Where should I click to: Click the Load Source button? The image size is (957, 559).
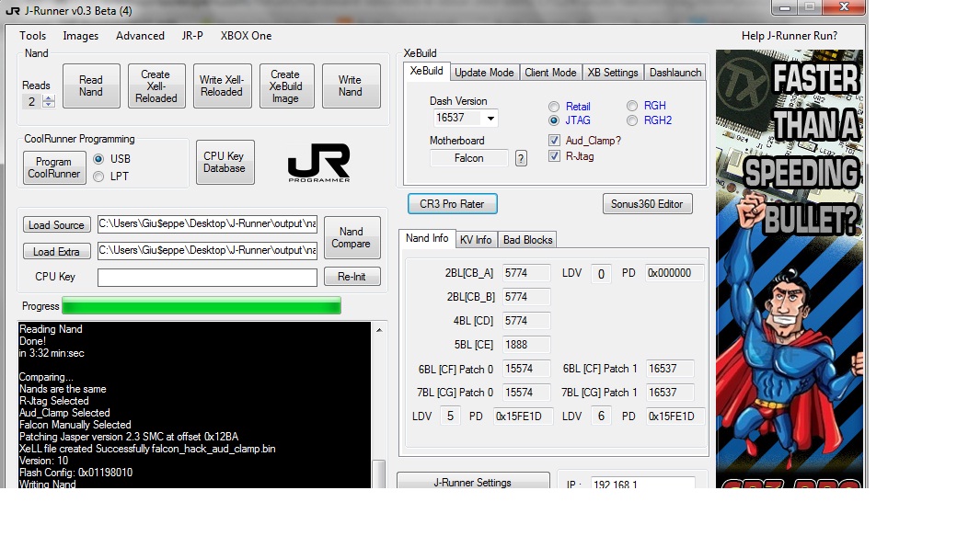tap(56, 225)
